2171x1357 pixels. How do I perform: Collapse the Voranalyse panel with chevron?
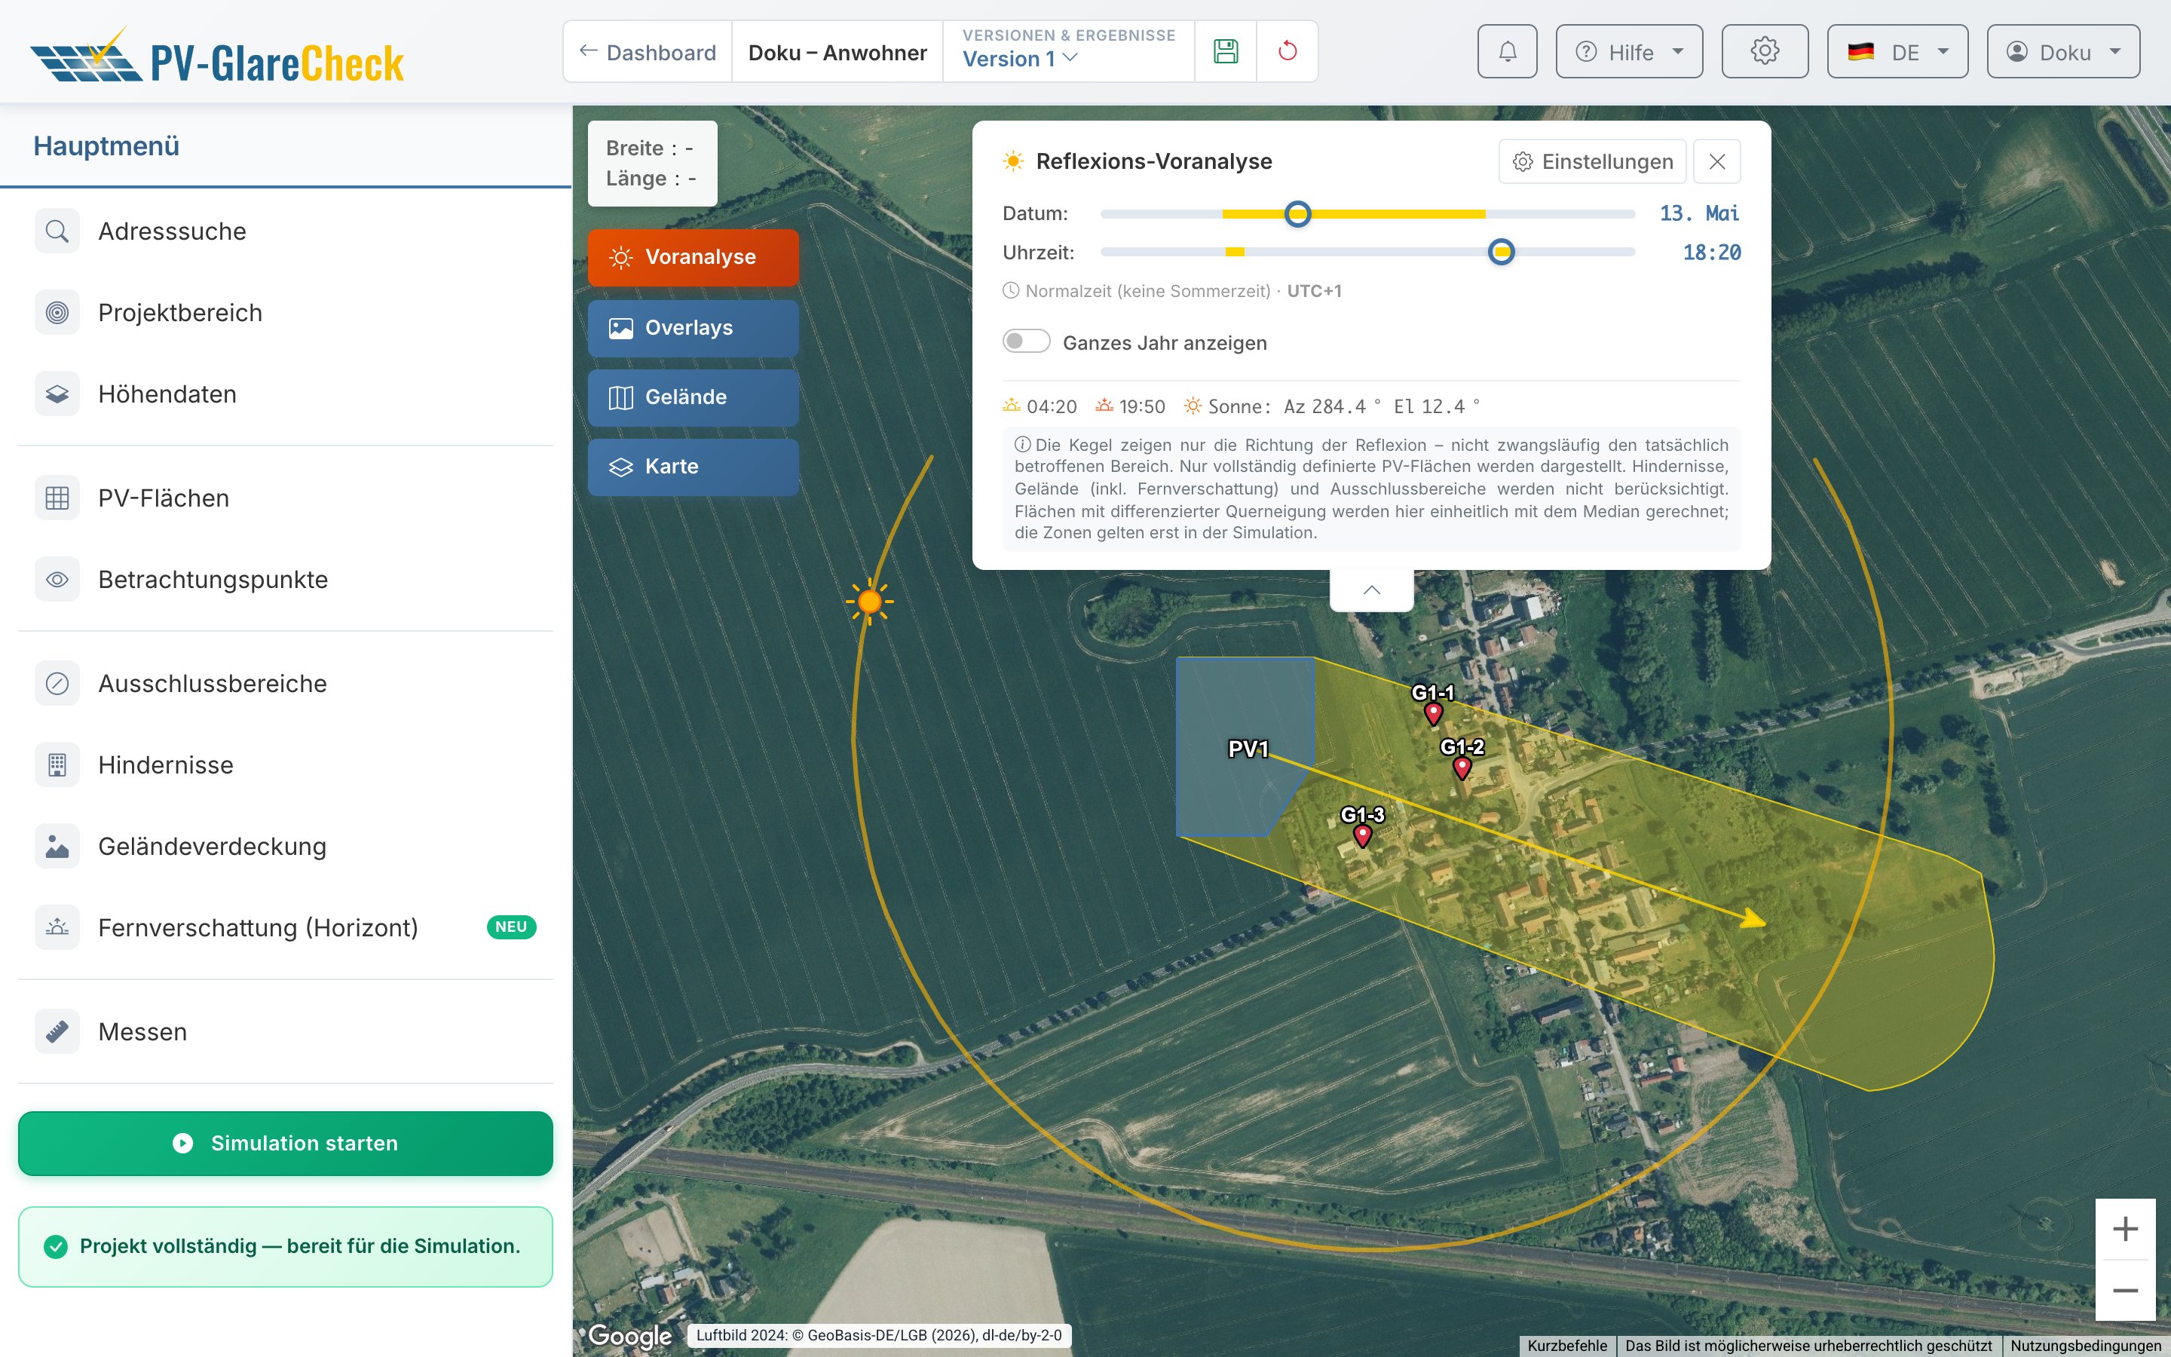click(1372, 590)
